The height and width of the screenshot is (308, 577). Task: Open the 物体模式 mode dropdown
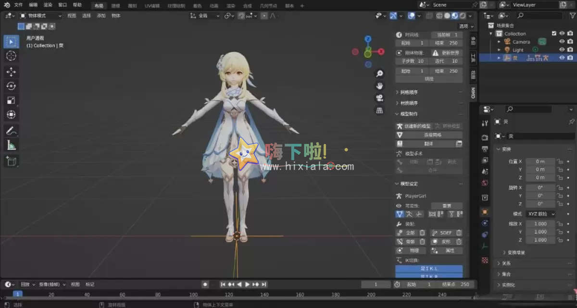36,15
